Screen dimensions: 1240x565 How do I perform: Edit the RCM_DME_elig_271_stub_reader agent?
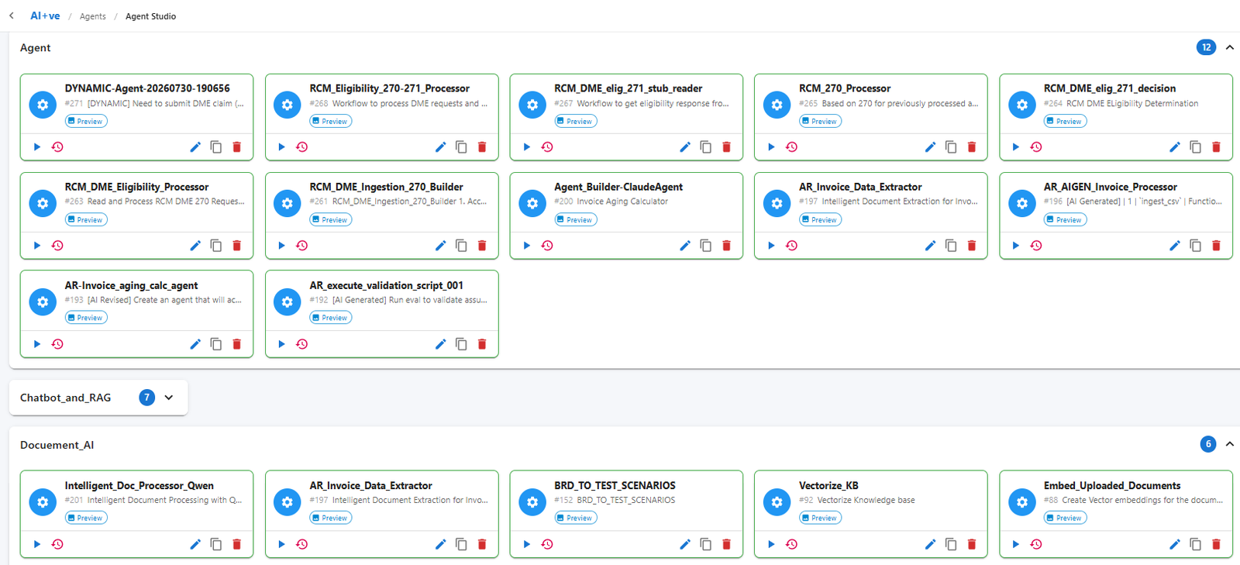[x=685, y=147]
